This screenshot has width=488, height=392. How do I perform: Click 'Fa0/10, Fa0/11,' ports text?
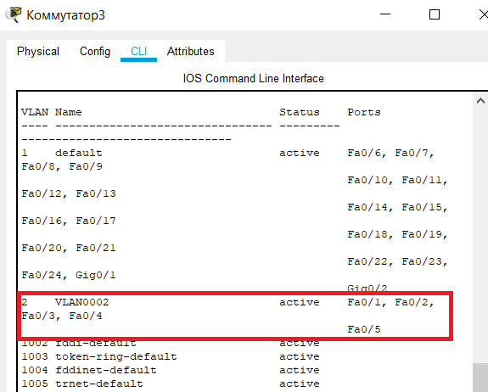tap(397, 180)
